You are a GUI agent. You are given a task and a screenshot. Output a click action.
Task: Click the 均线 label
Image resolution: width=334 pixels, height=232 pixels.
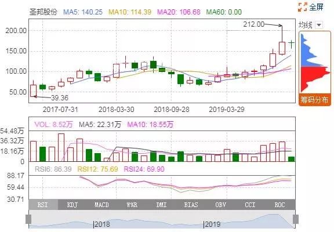[x=305, y=25]
